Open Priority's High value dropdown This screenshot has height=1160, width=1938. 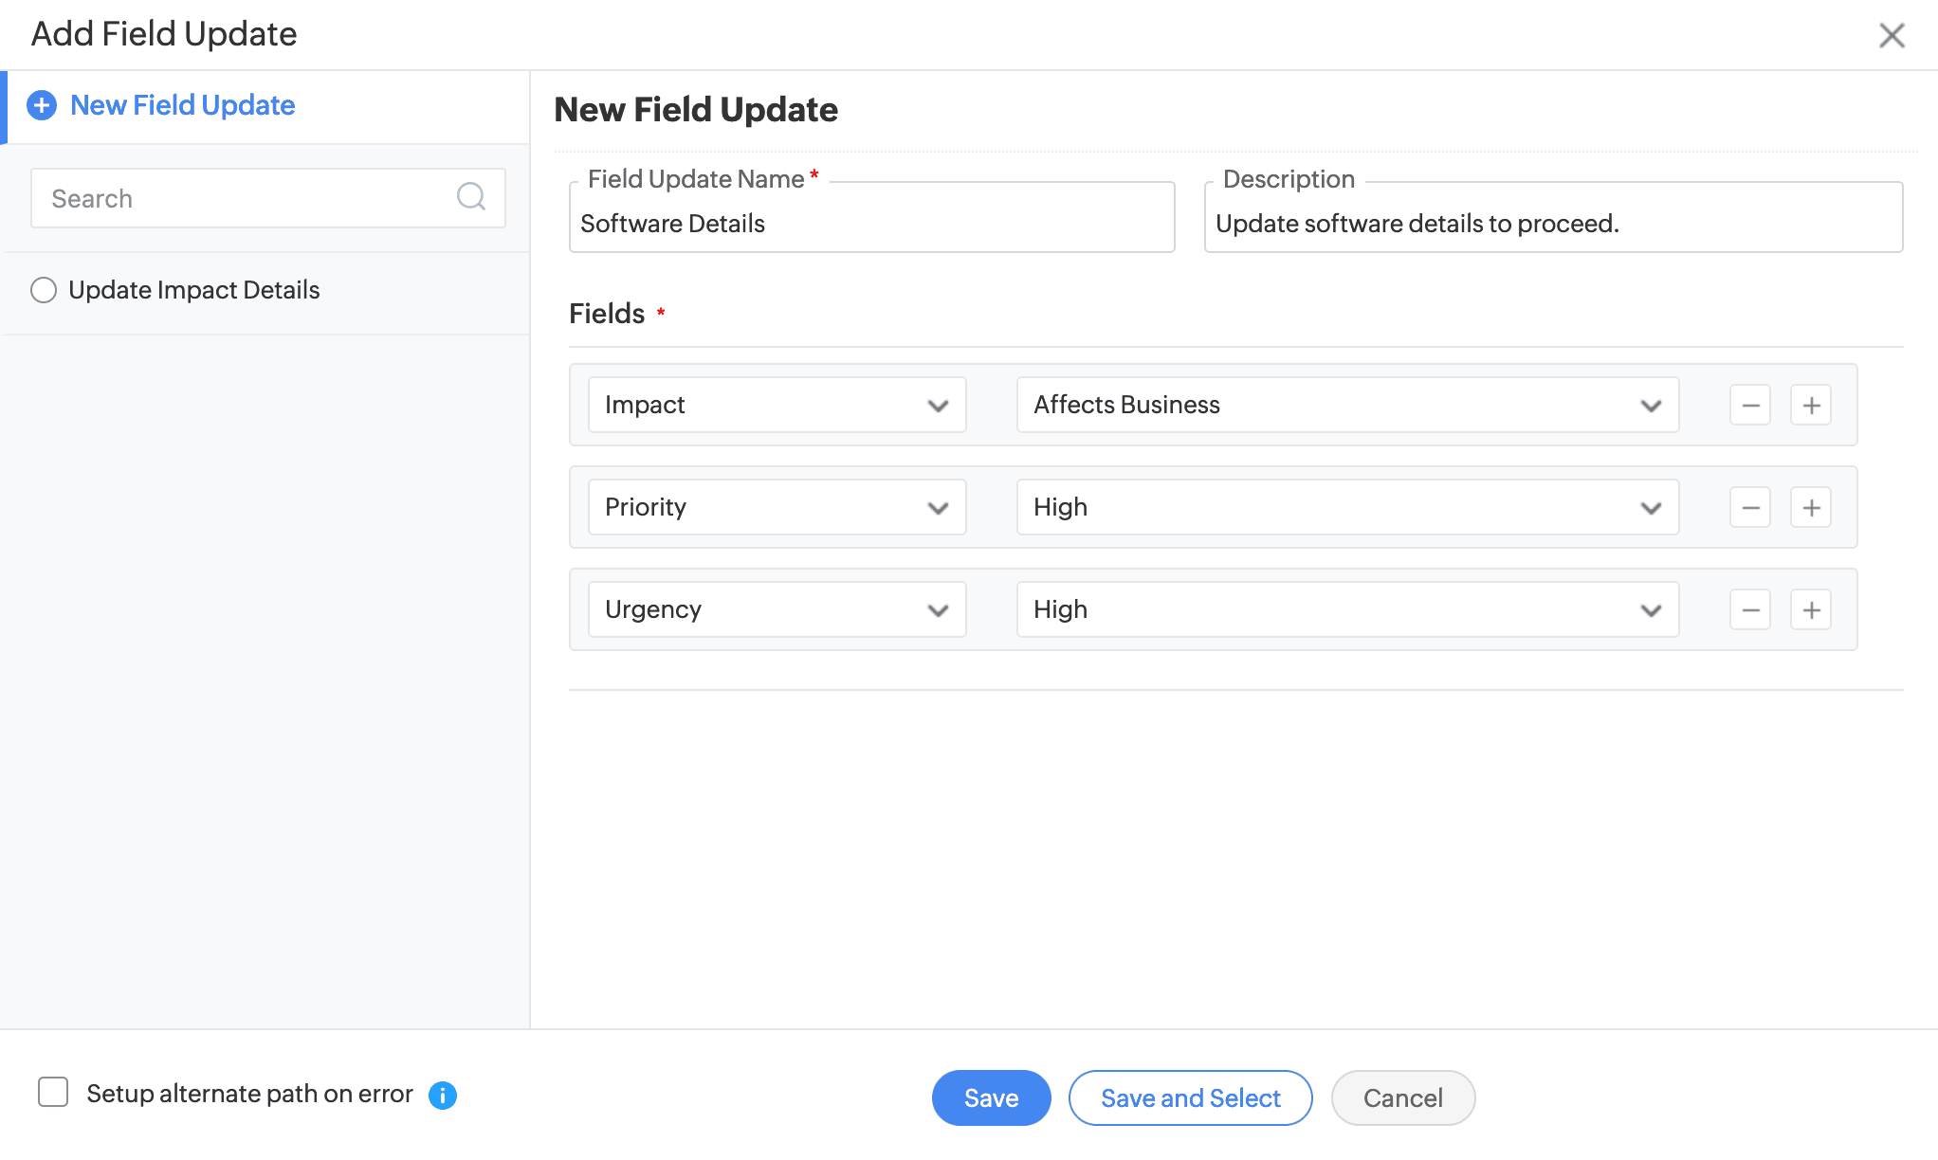coord(1346,508)
